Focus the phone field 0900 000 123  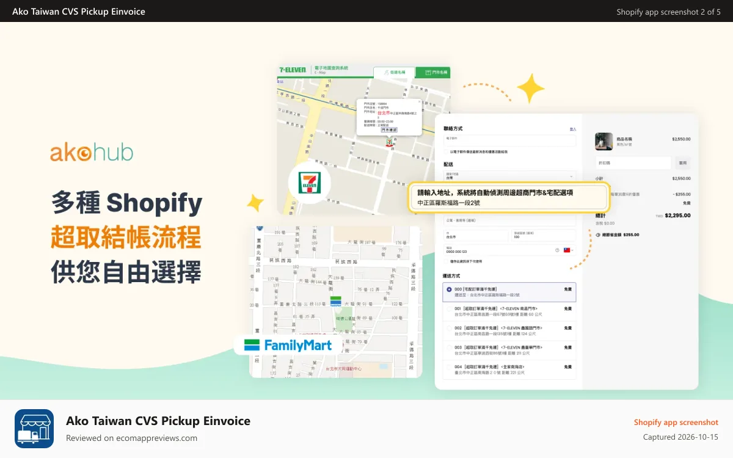click(x=509, y=250)
